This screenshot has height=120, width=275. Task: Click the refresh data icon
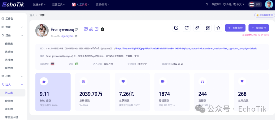(187, 28)
